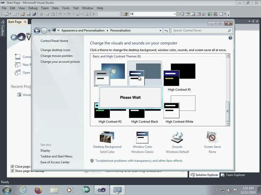Switch to the Team Explorer tab

pos(233,175)
